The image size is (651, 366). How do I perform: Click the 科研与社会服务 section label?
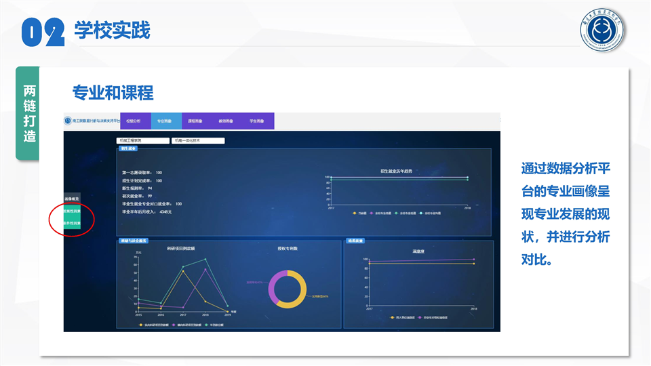pos(134,241)
